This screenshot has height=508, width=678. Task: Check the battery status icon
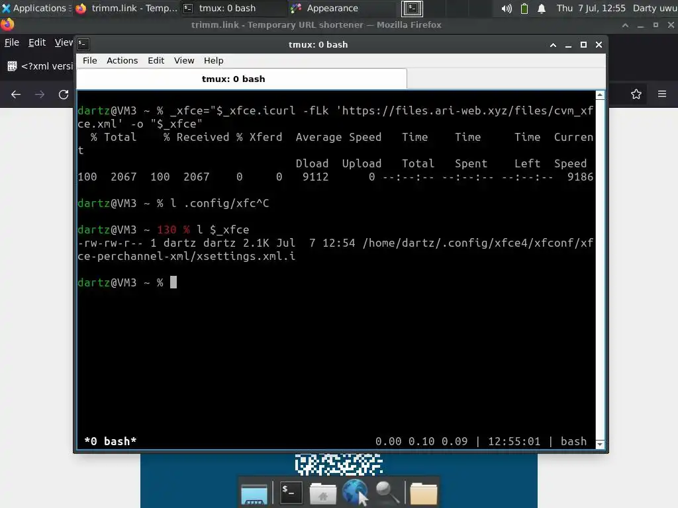point(524,9)
